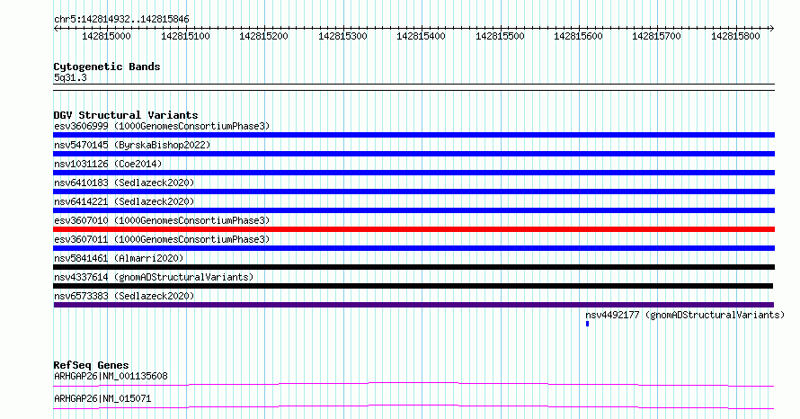Click the blue bar under esv3607011

[413, 248]
